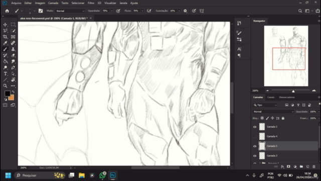321x181 pixels.
Task: Hide the Camada 5 layer
Action: (255, 146)
